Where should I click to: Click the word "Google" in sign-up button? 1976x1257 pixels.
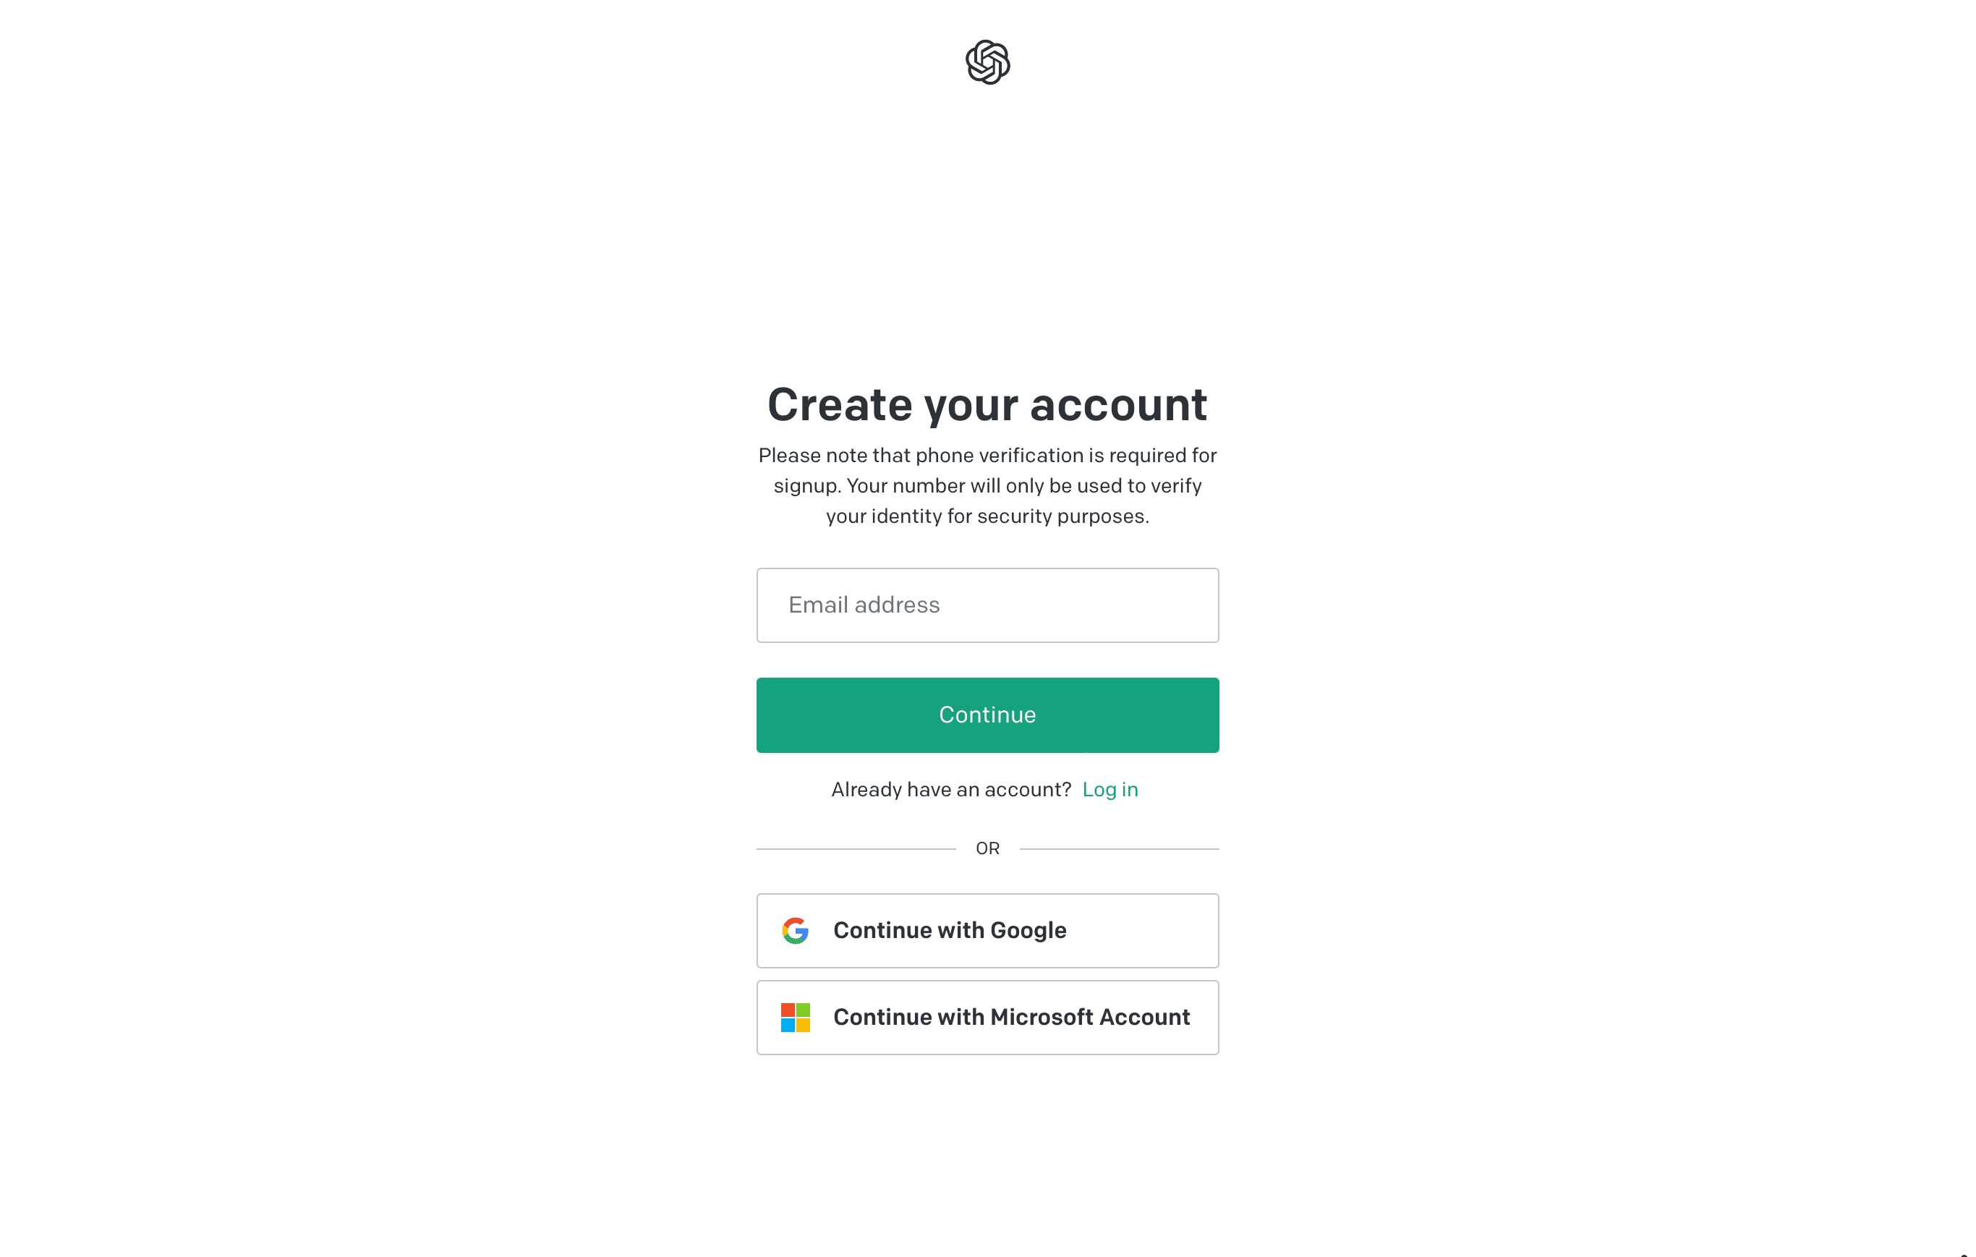(1029, 930)
